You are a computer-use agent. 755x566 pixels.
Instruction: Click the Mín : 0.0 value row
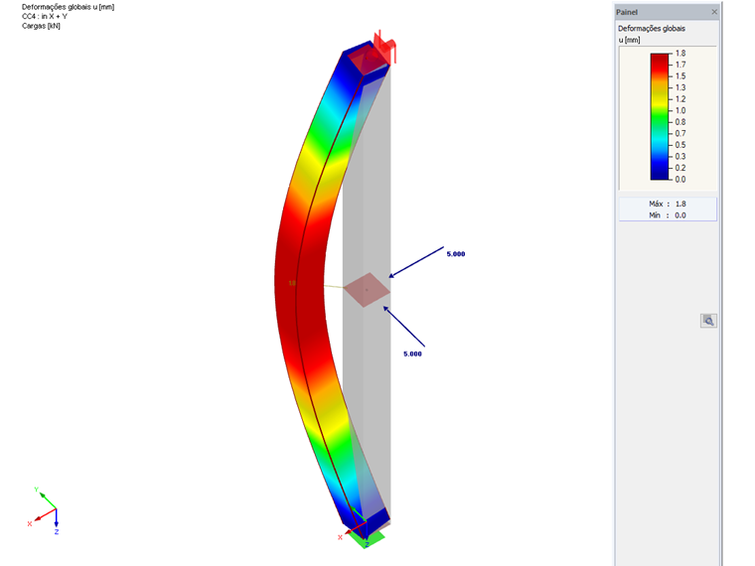(668, 215)
